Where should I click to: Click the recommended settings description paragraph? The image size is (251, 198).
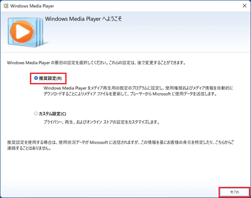(x=138, y=91)
